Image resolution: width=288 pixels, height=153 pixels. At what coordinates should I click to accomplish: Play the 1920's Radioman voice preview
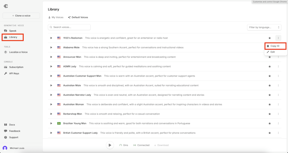pyautogui.click(x=51, y=38)
